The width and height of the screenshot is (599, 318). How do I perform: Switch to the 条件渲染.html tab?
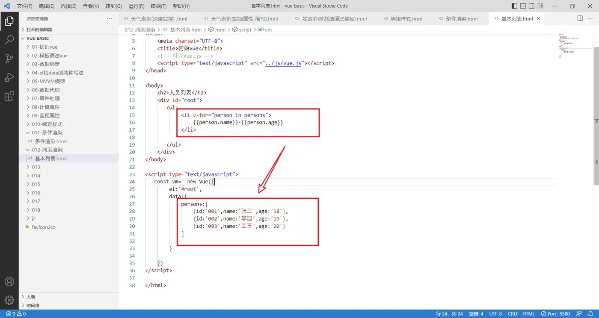tap(462, 19)
